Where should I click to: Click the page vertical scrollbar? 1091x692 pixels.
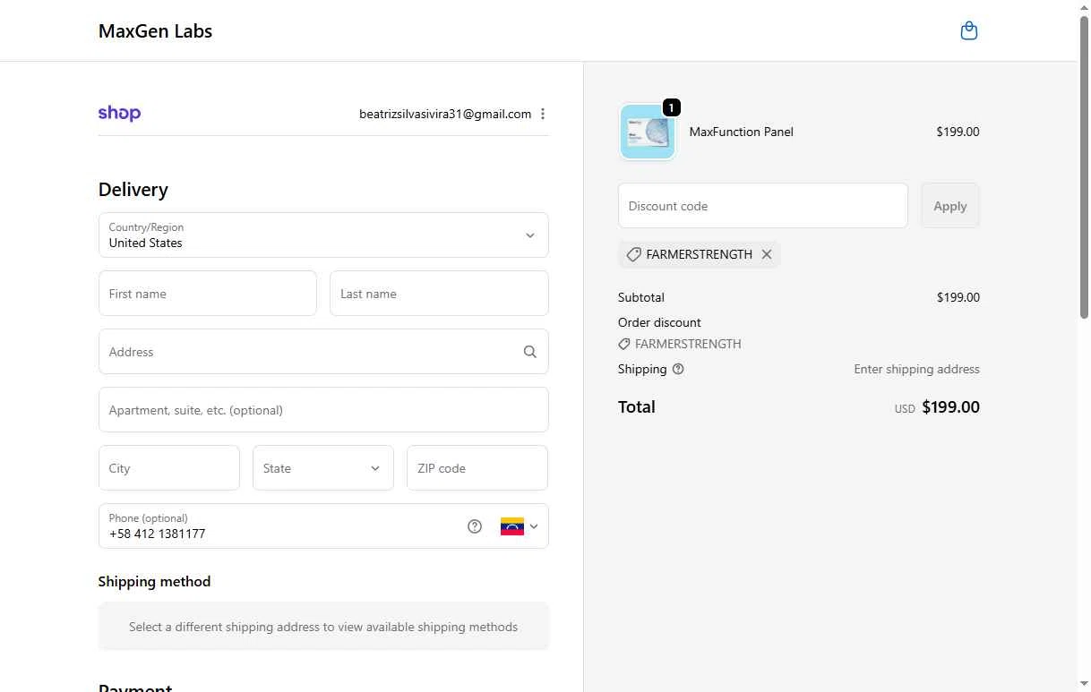click(x=1084, y=167)
